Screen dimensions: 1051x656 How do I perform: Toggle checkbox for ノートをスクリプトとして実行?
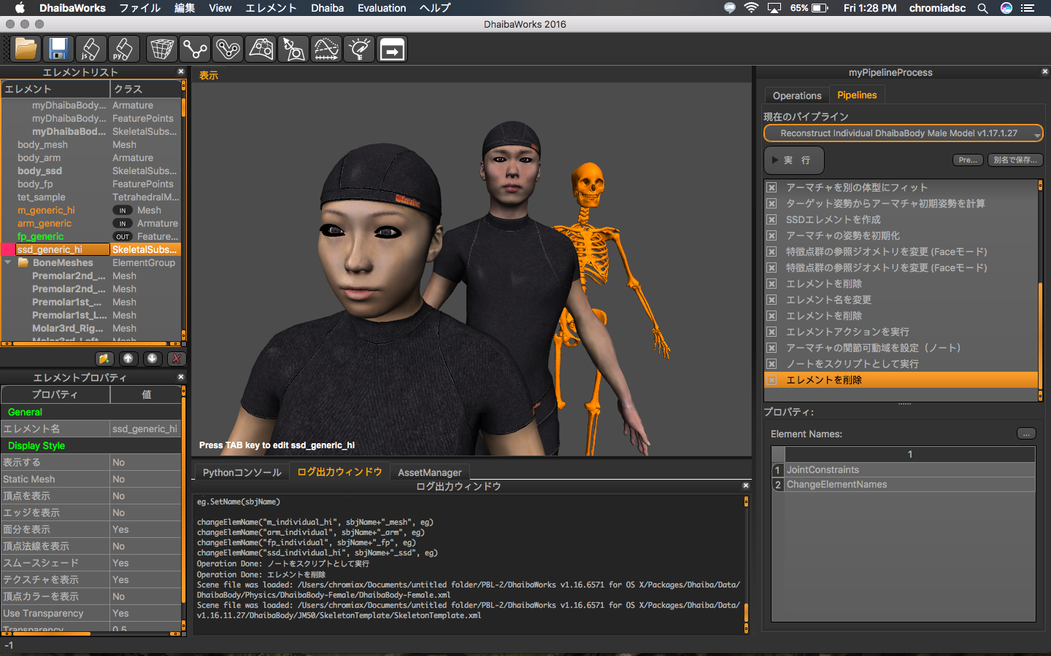click(771, 364)
